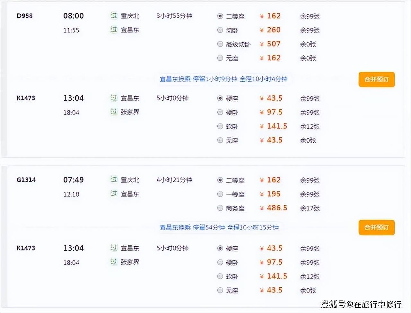
Task: Click the 过 icon beside G1314's 重庆北 station
Action: point(114,180)
